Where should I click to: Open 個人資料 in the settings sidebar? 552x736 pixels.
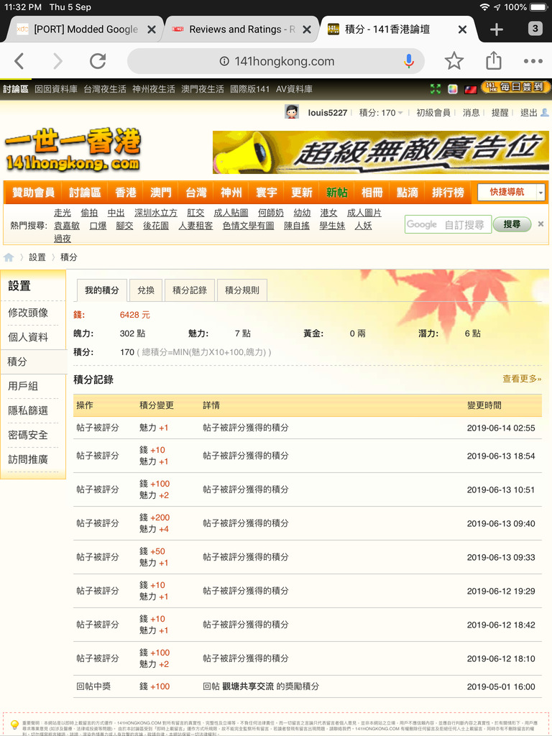28,337
